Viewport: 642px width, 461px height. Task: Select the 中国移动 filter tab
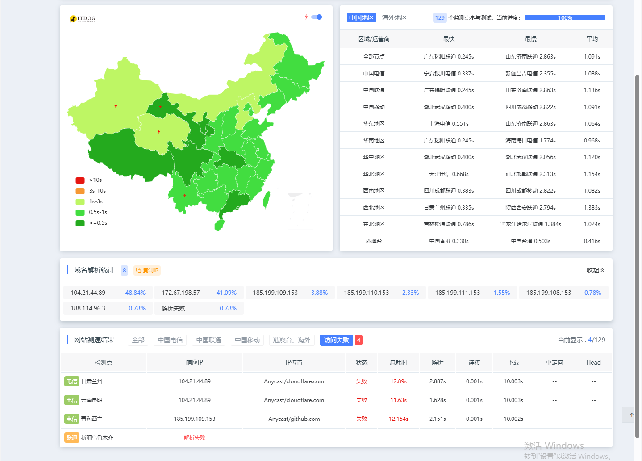247,340
